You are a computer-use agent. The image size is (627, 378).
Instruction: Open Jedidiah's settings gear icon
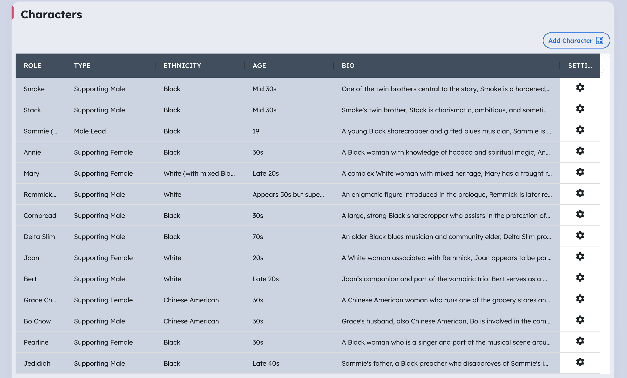pyautogui.click(x=580, y=362)
